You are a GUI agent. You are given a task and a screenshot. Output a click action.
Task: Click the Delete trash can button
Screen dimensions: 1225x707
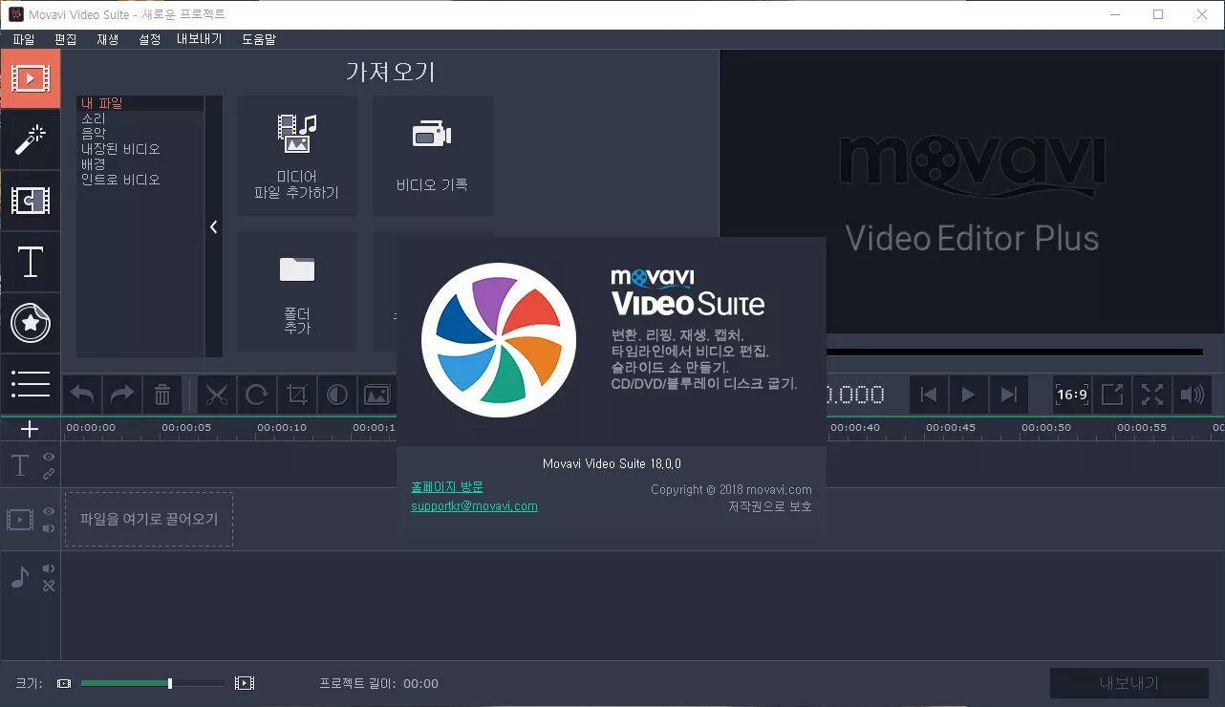162,395
